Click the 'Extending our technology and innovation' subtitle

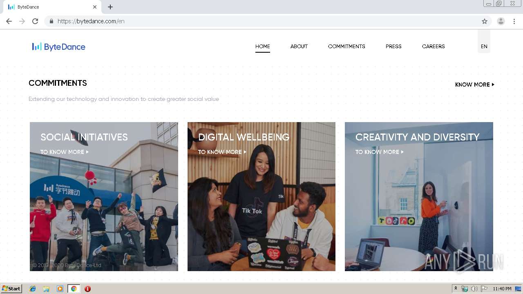124,99
